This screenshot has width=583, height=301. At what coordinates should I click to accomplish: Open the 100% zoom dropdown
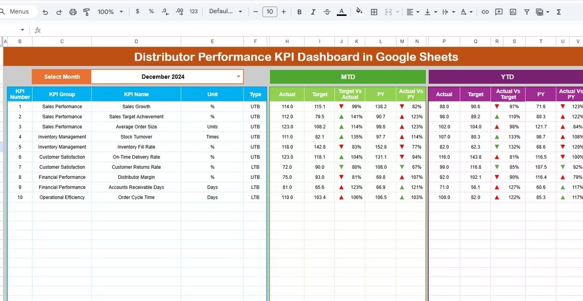110,12
